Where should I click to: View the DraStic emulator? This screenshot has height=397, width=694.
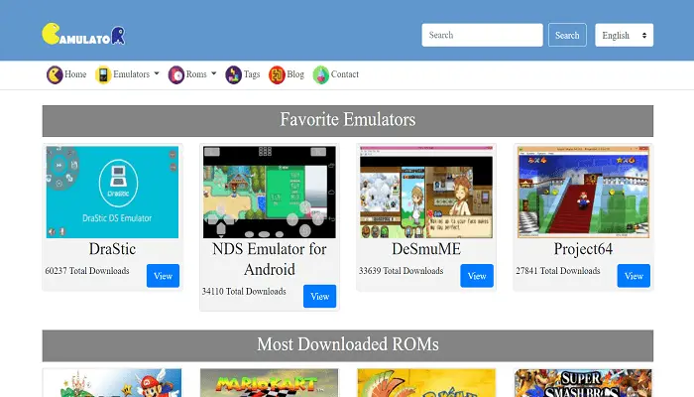[x=163, y=276]
